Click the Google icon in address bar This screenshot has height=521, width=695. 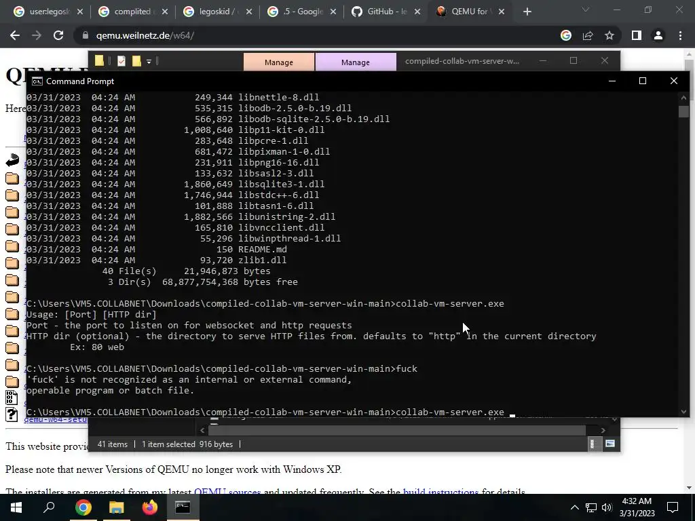(566, 35)
